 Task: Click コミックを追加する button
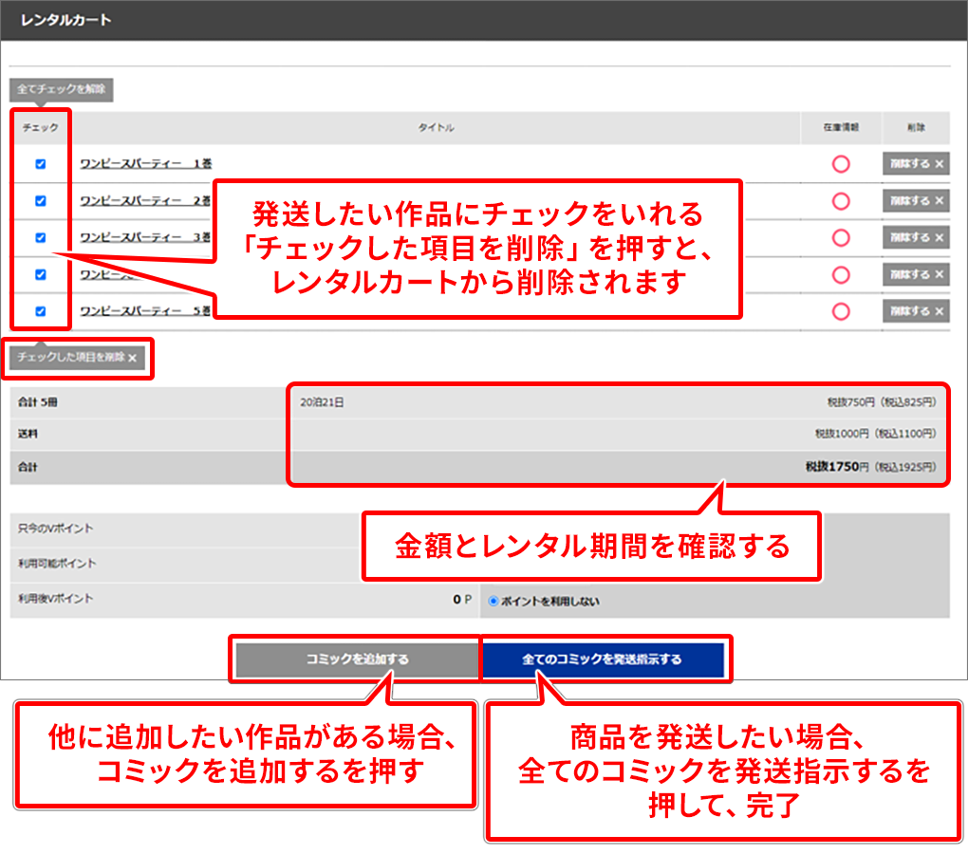[357, 659]
